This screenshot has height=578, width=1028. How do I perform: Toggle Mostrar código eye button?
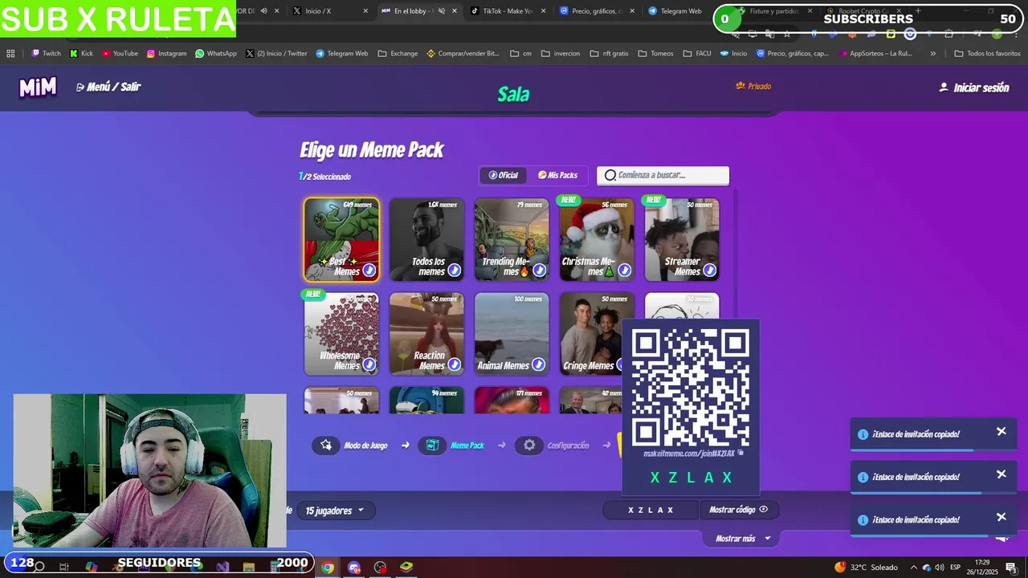coord(739,510)
